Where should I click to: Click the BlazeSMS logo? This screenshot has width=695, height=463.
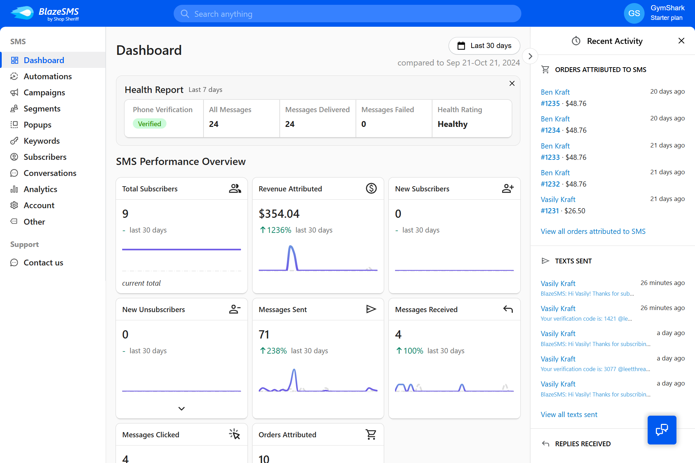click(x=45, y=14)
